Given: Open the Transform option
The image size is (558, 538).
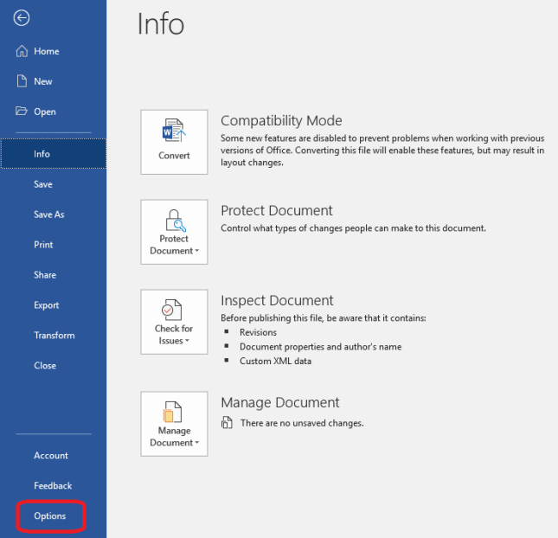Looking at the screenshot, I should (x=54, y=336).
